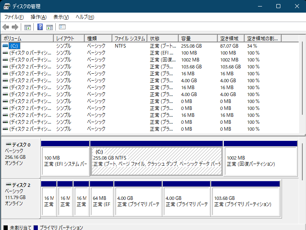This screenshot has width=306, height=230.
Task: Open the 操作(A) menu
Action: pyautogui.click(x=38, y=17)
